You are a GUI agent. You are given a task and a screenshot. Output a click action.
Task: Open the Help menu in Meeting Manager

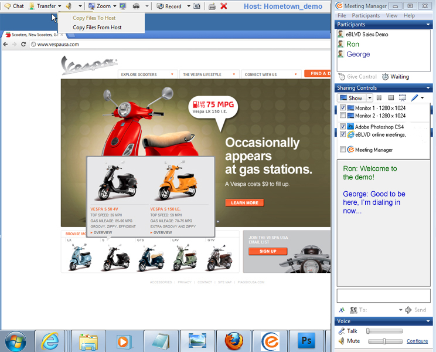tap(409, 16)
